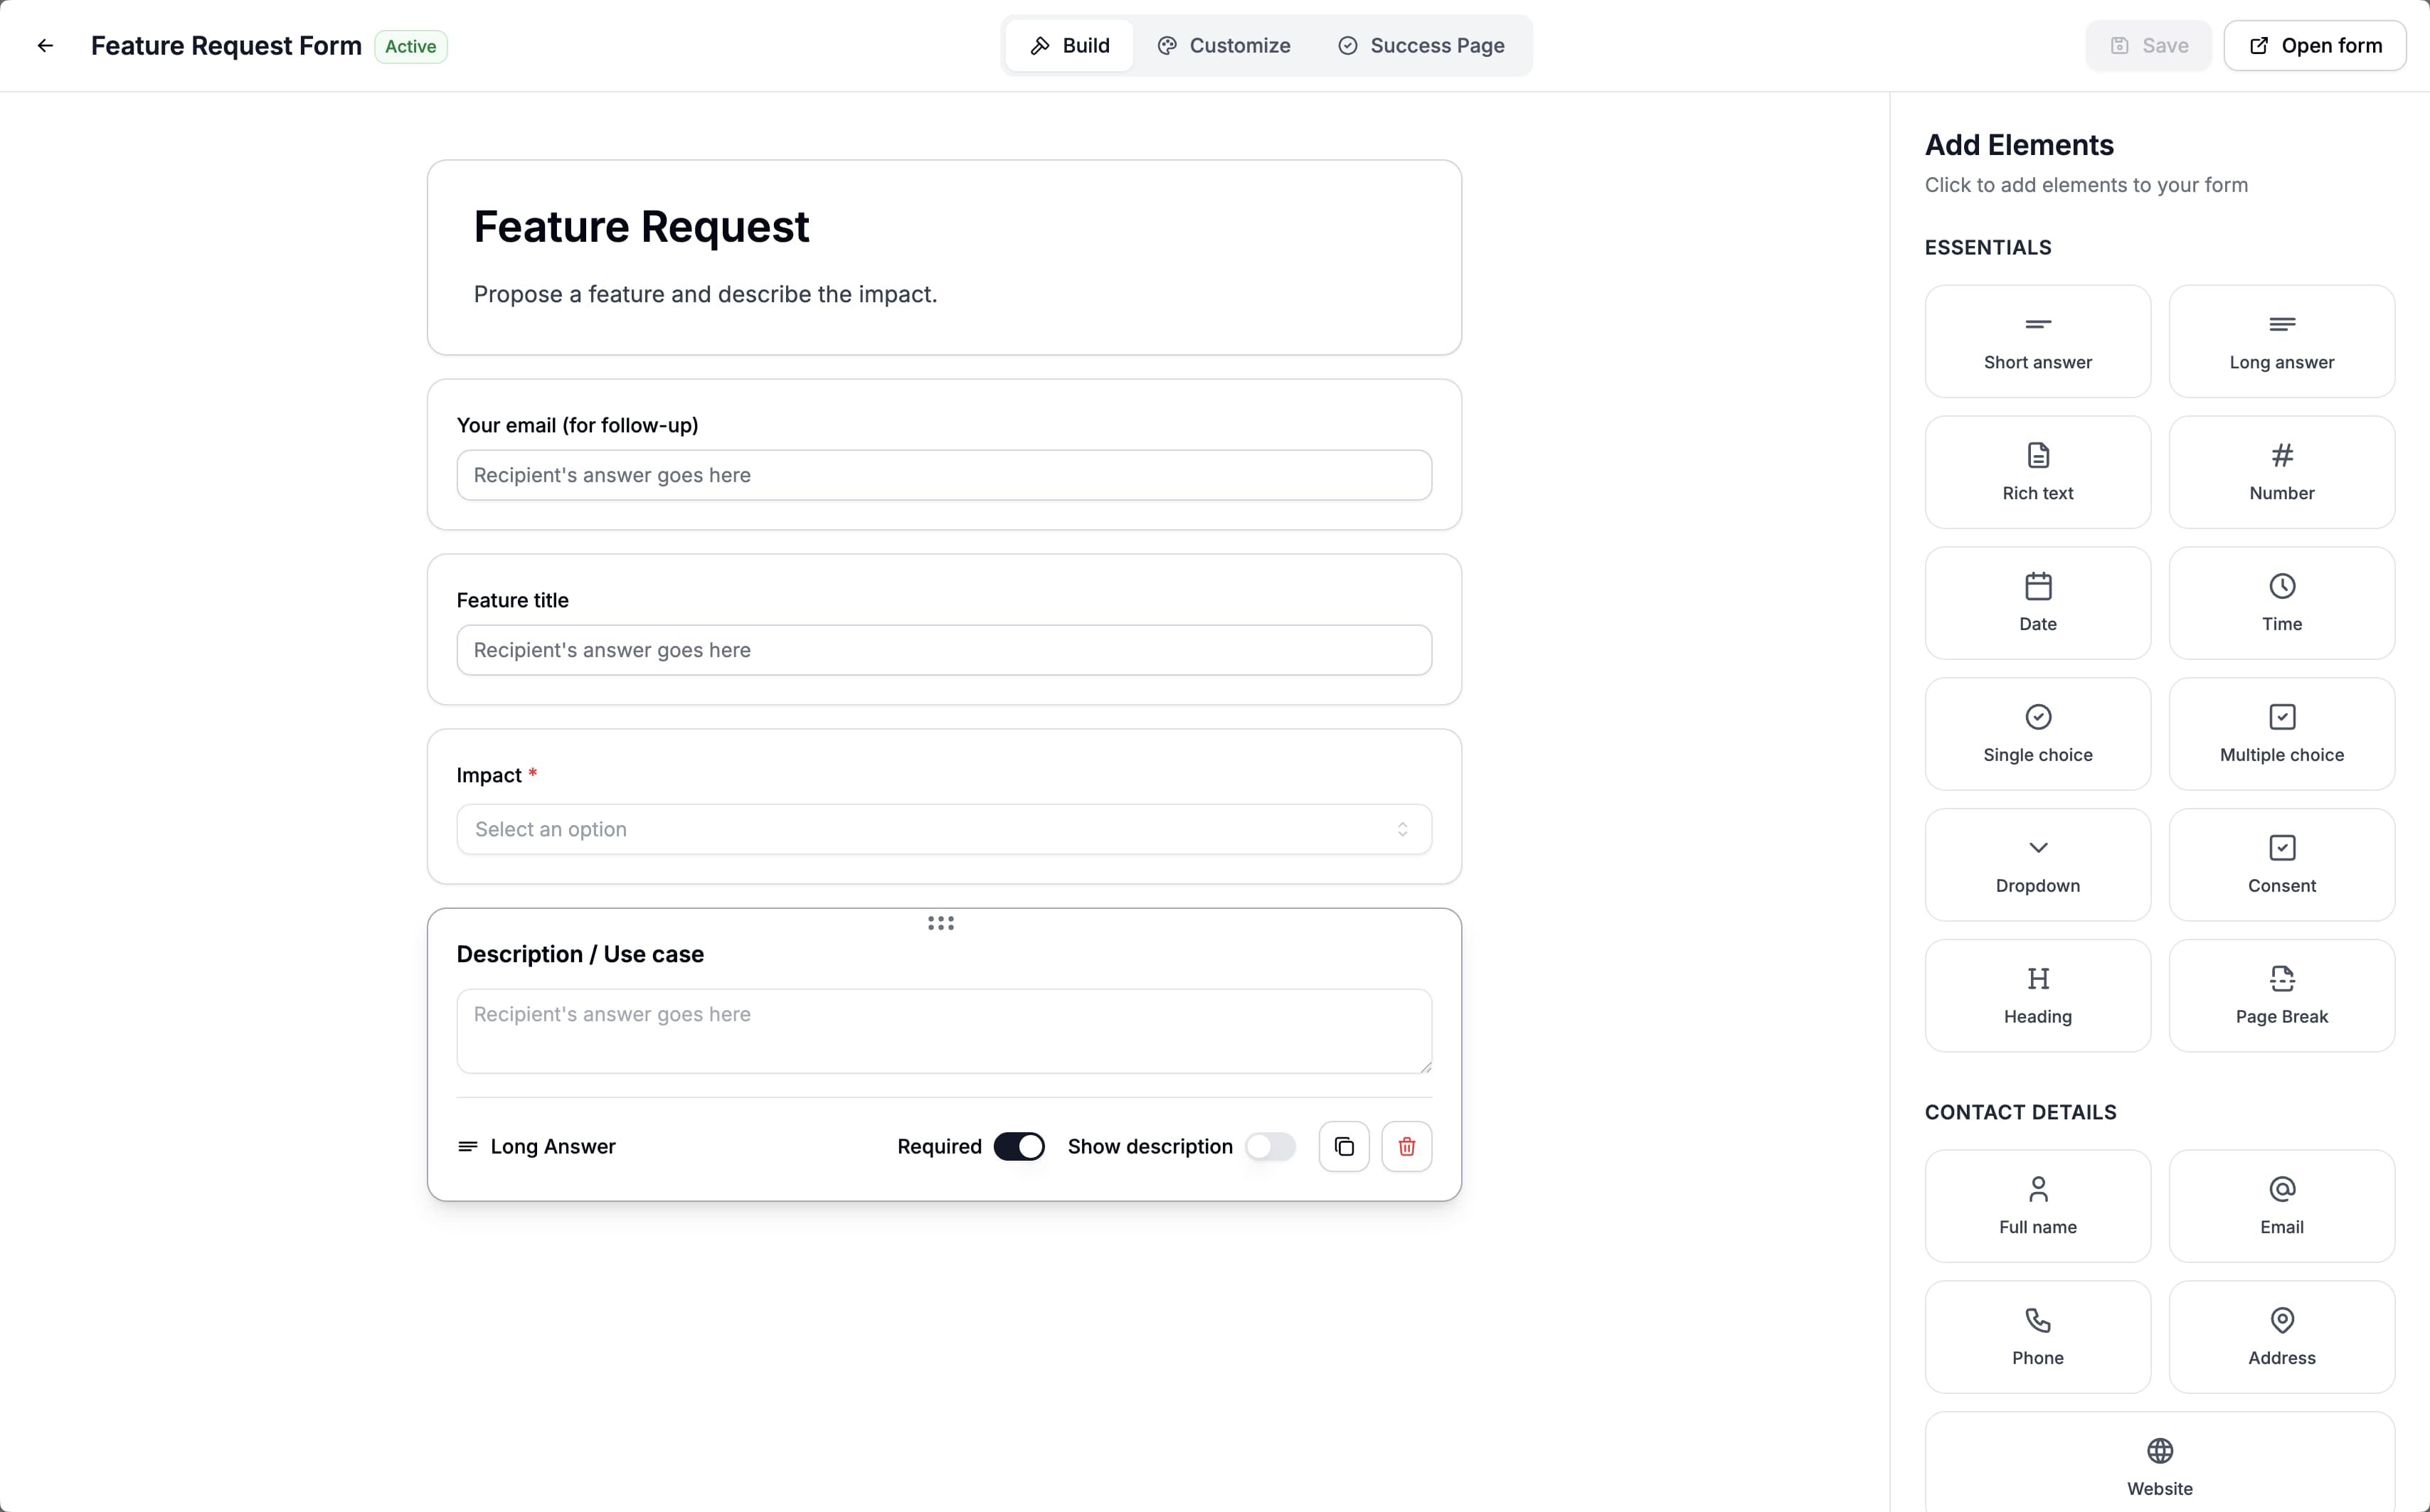Insert a Single choice element
The width and height of the screenshot is (2430, 1512).
2037,733
